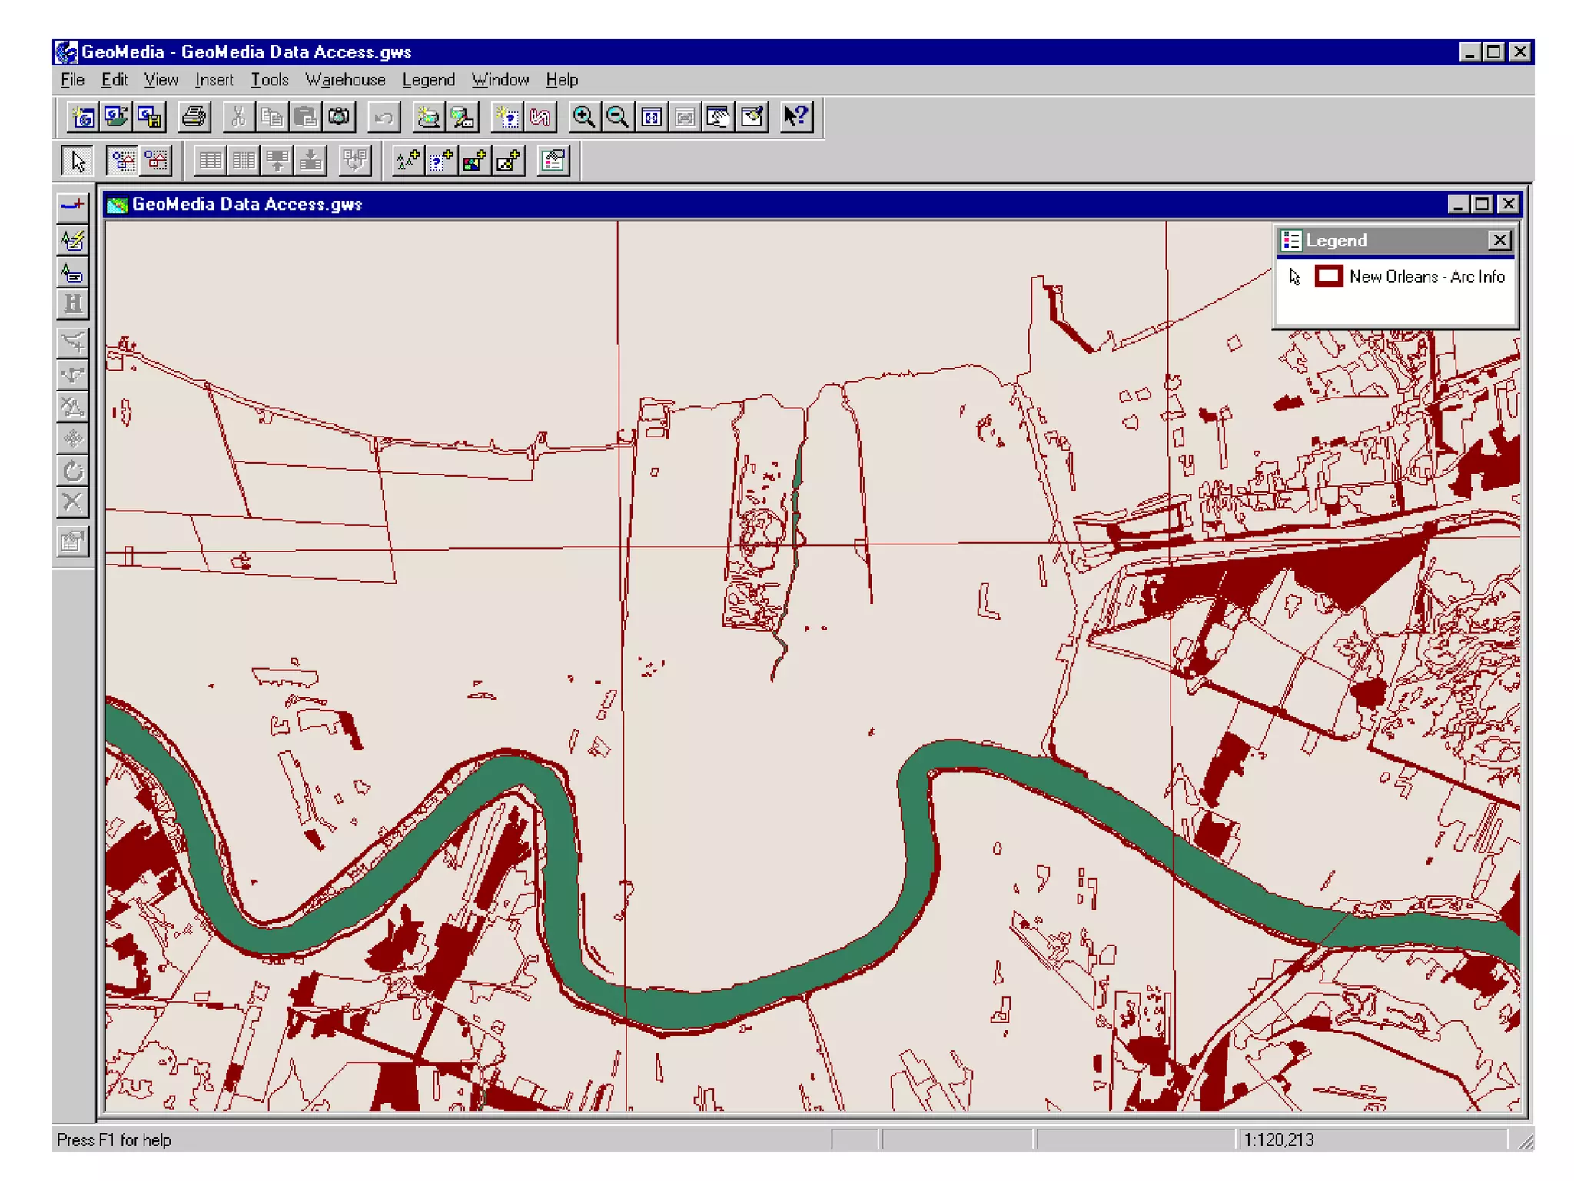
Task: Toggle the first selection-set mode button
Action: coord(123,161)
